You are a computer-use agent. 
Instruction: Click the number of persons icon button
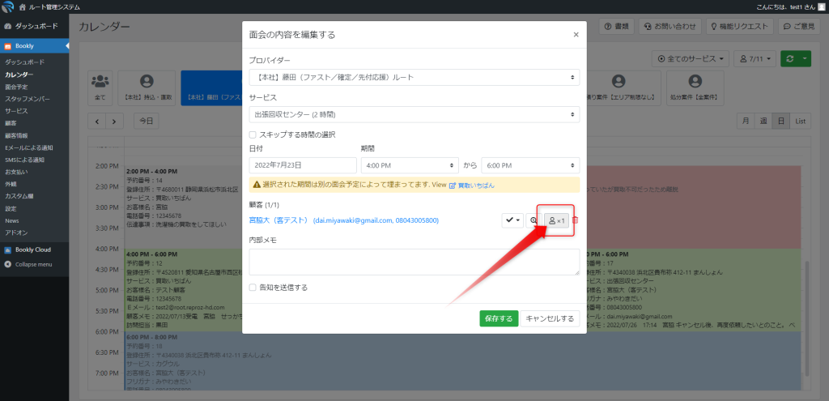tap(556, 220)
